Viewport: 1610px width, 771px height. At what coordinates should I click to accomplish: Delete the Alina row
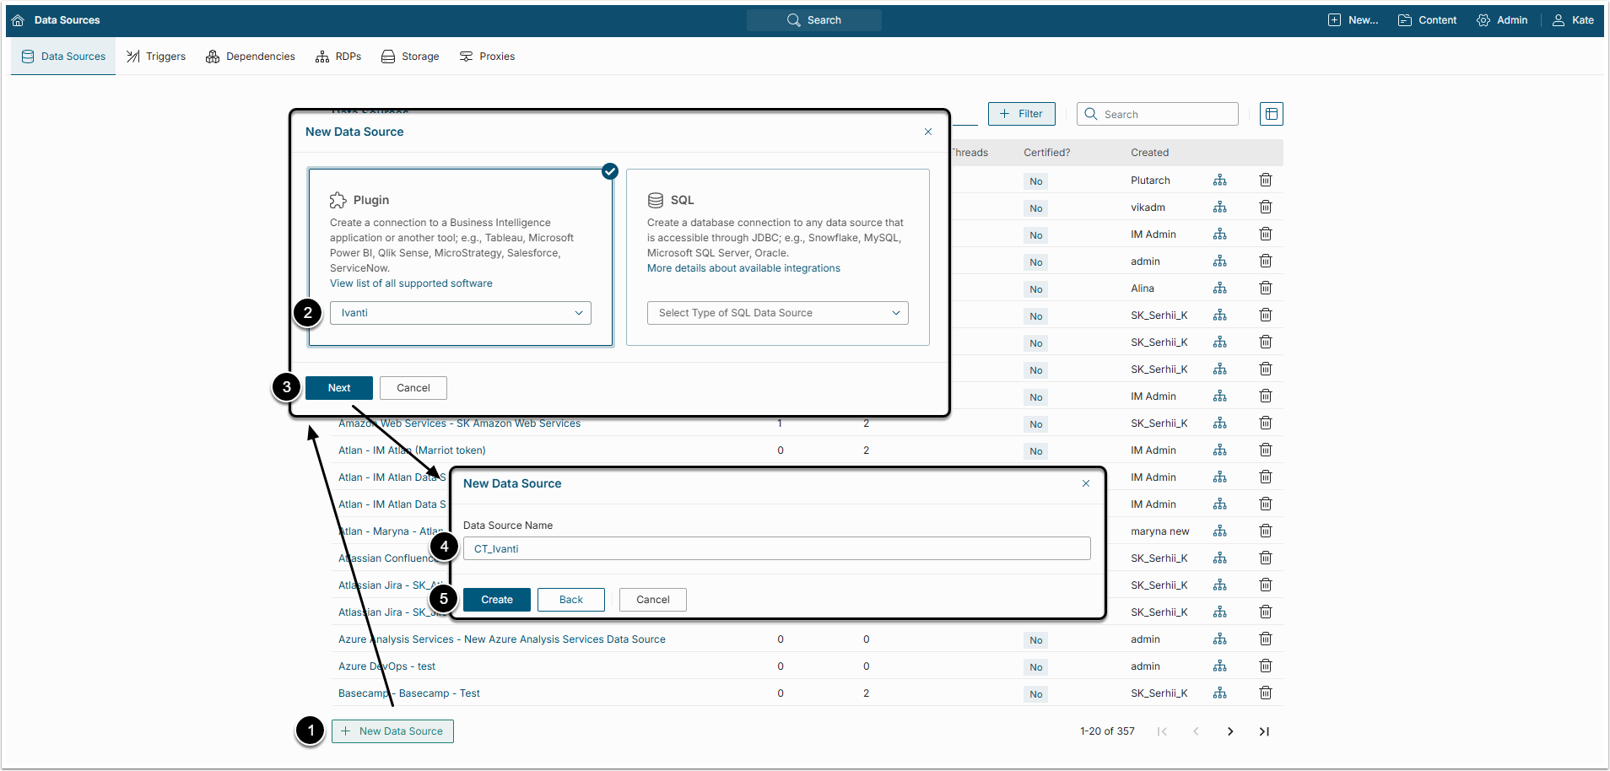click(x=1266, y=288)
